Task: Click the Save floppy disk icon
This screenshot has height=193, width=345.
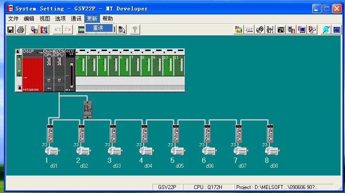Action: (10, 30)
